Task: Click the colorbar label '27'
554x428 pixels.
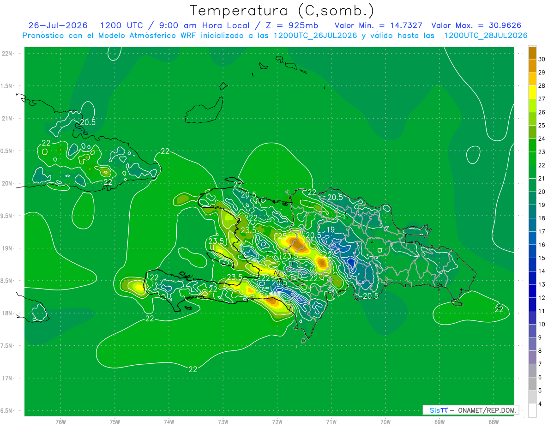Action: pos(542,99)
